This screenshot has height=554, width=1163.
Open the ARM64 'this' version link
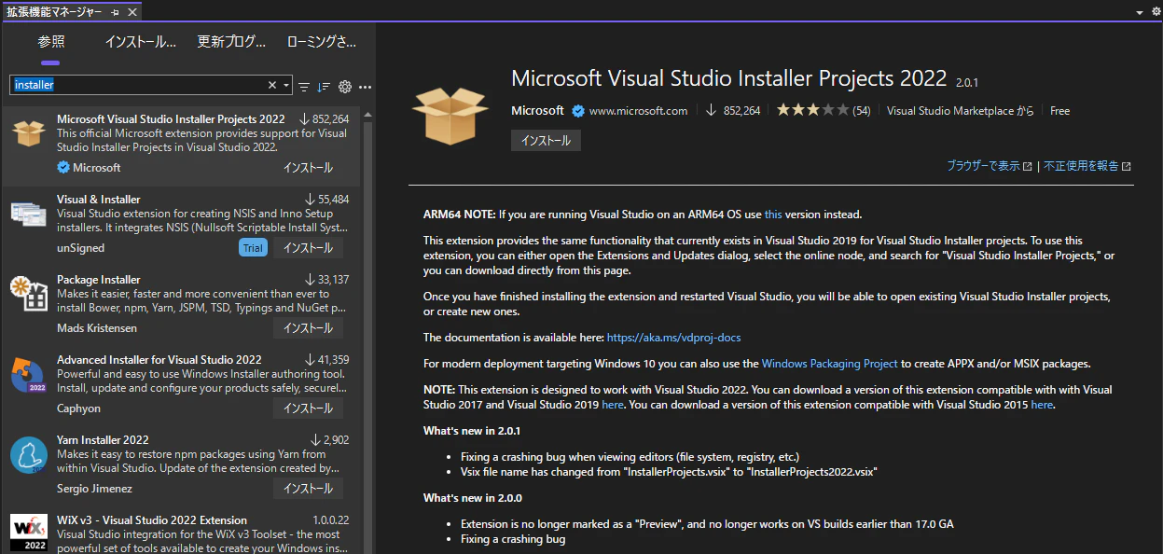(773, 215)
